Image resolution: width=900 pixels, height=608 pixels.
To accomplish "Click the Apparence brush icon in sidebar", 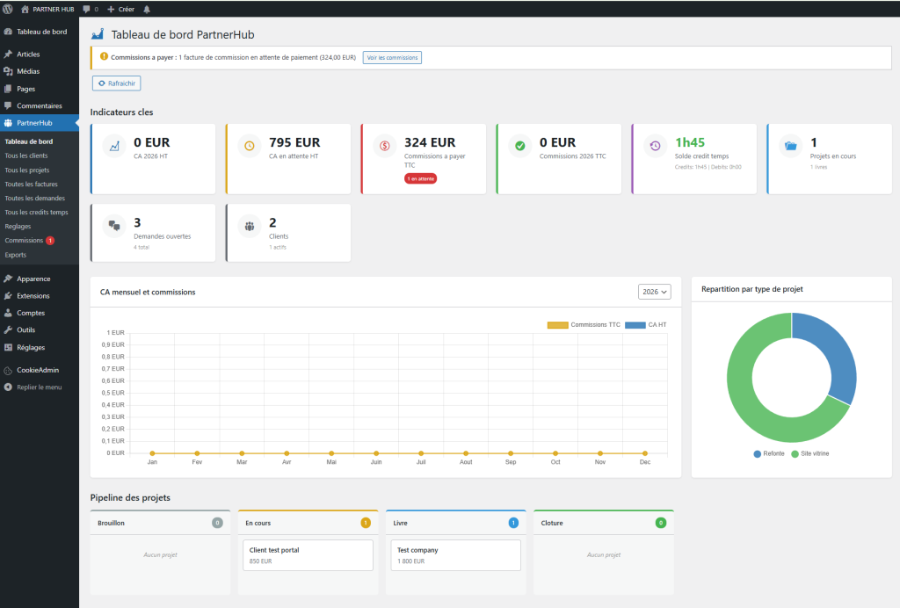I will tap(8, 279).
